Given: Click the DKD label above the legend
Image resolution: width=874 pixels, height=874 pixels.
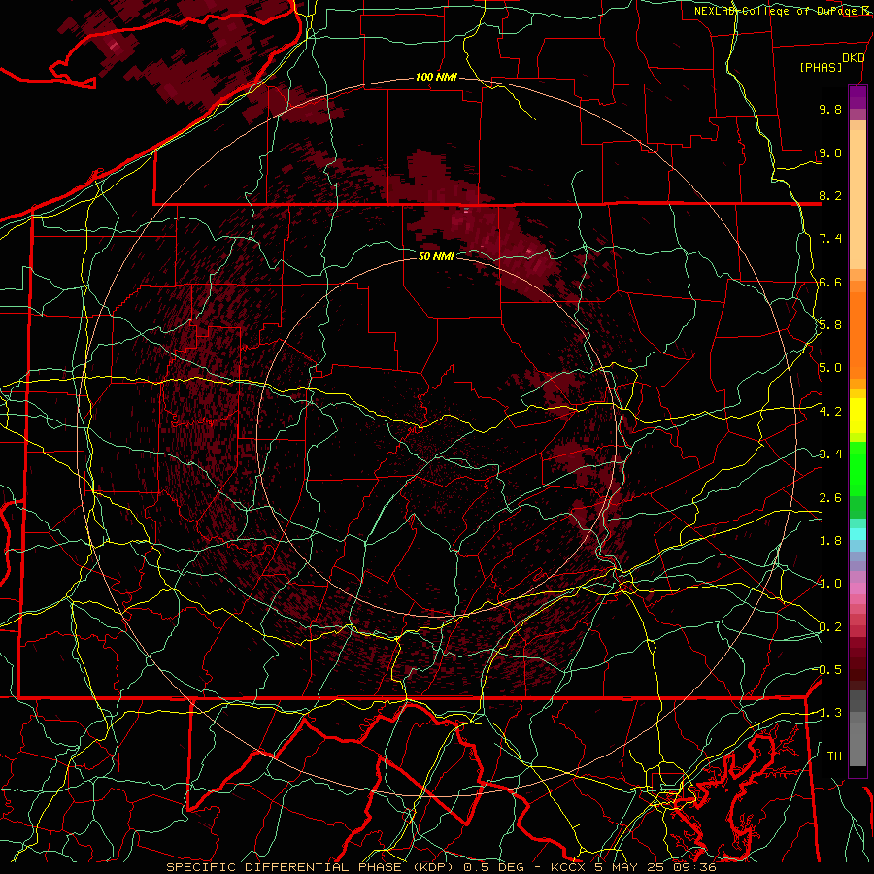Looking at the screenshot, I should (x=853, y=58).
